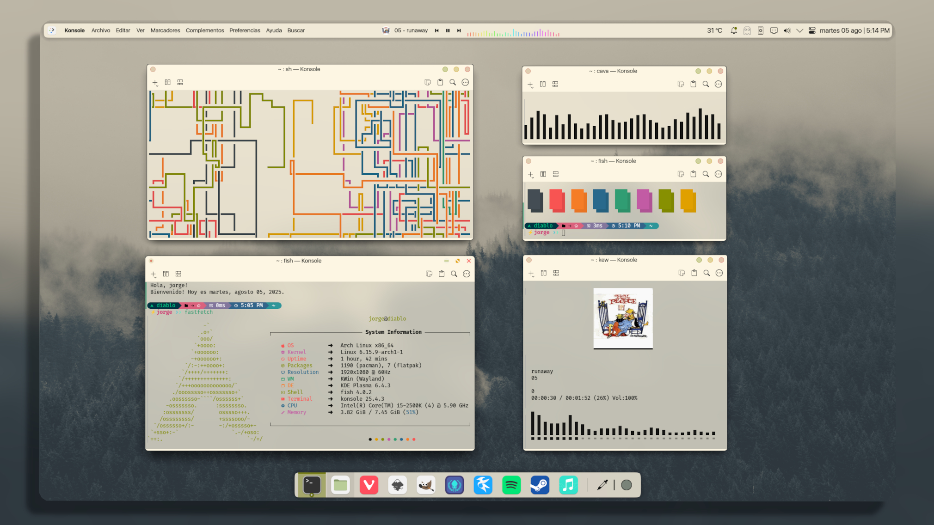The height and width of the screenshot is (525, 934).
Task: Split view top/bottom in kew Konsole window
Action: 556,273
